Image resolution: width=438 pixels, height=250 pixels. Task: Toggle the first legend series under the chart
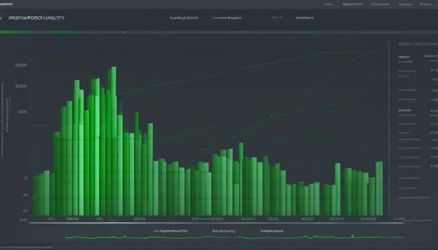173,230
